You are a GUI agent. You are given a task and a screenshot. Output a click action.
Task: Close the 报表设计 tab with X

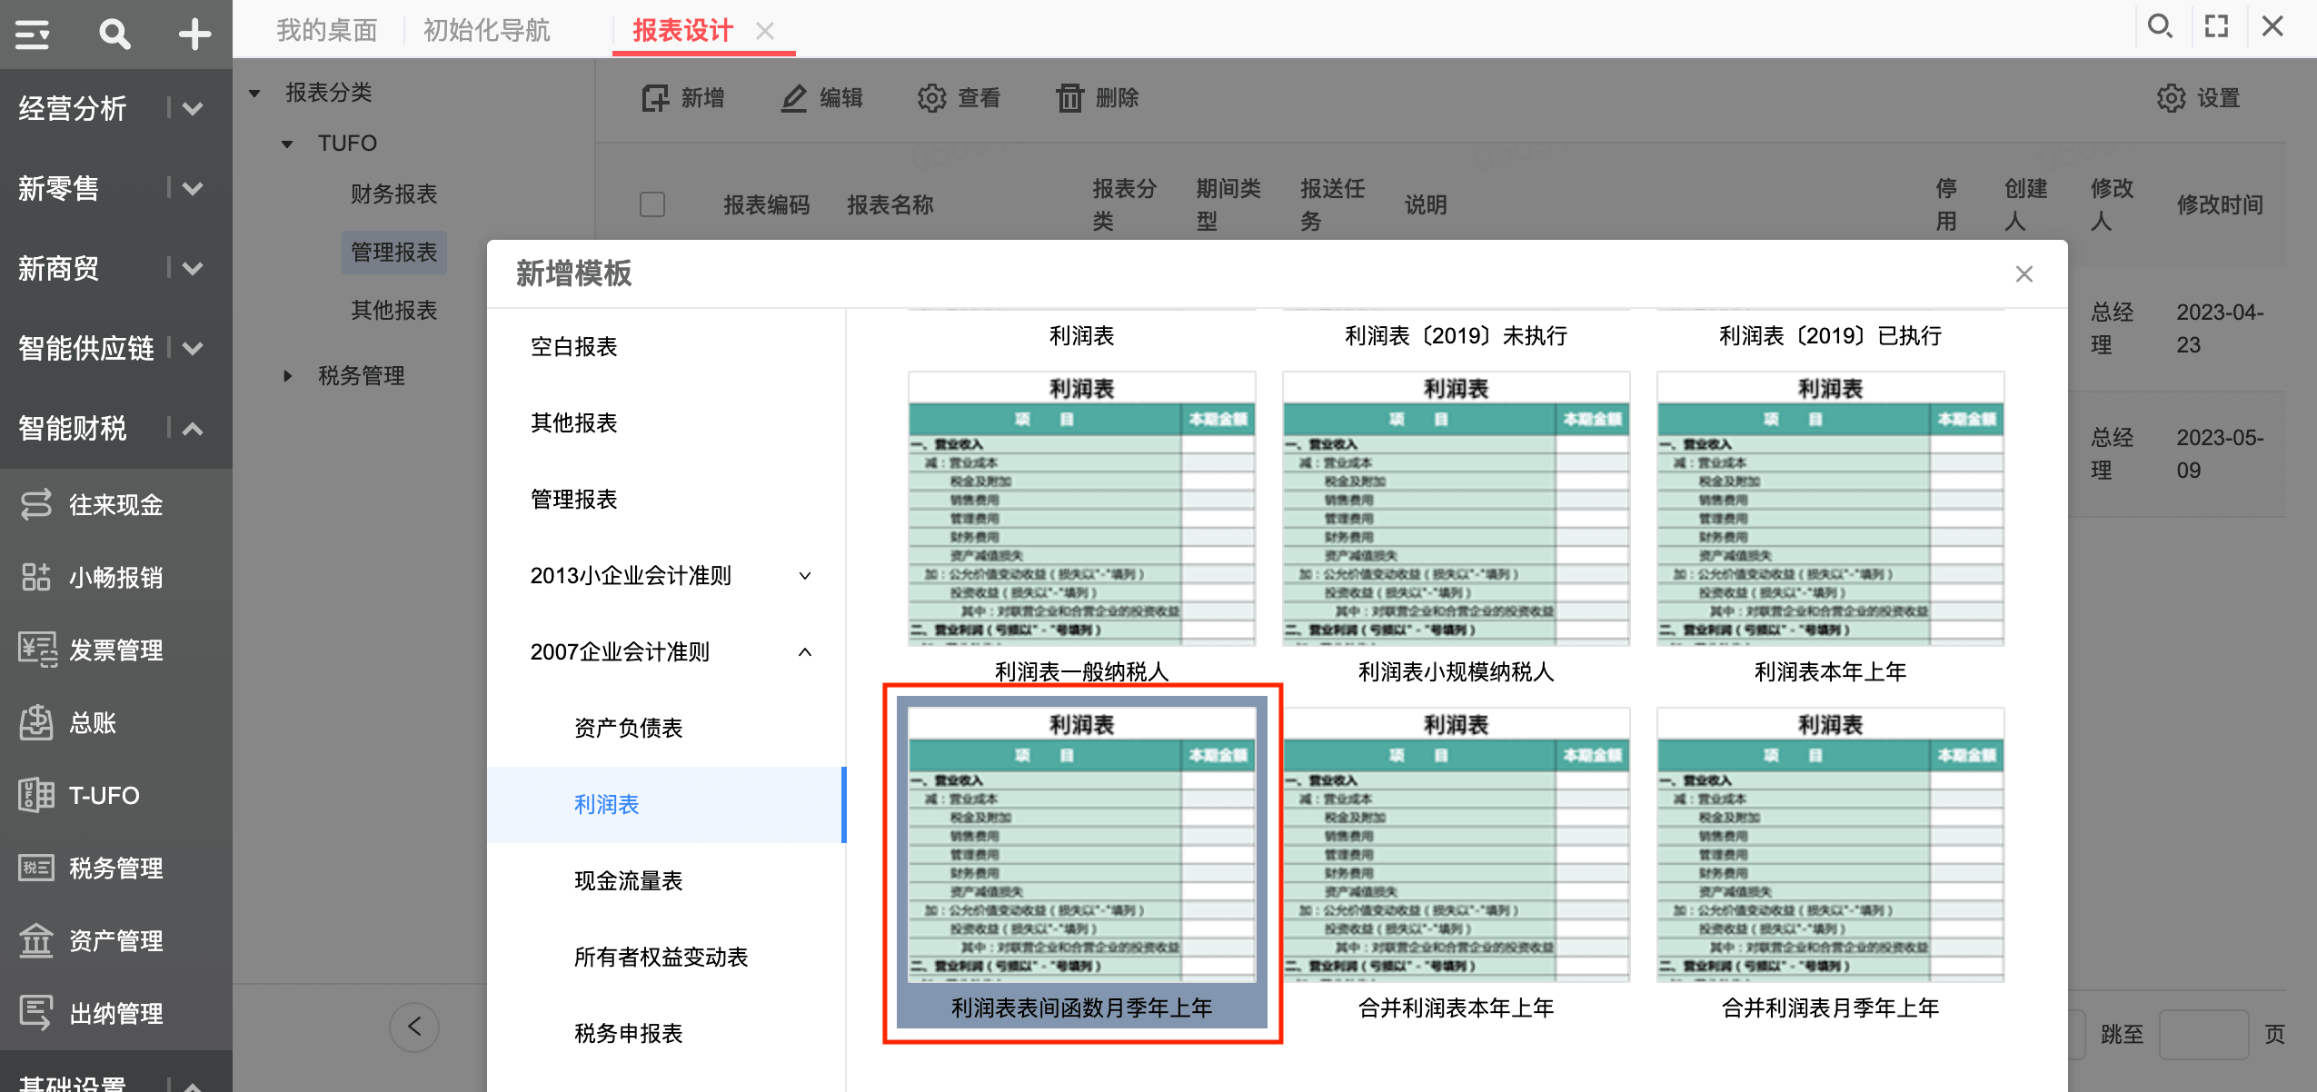(x=765, y=31)
